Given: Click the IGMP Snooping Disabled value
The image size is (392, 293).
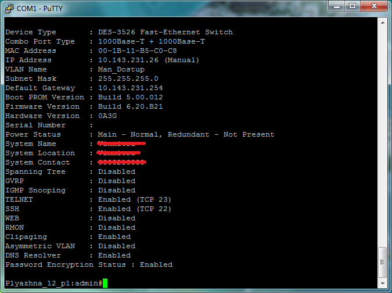Looking at the screenshot, I should (117, 190).
